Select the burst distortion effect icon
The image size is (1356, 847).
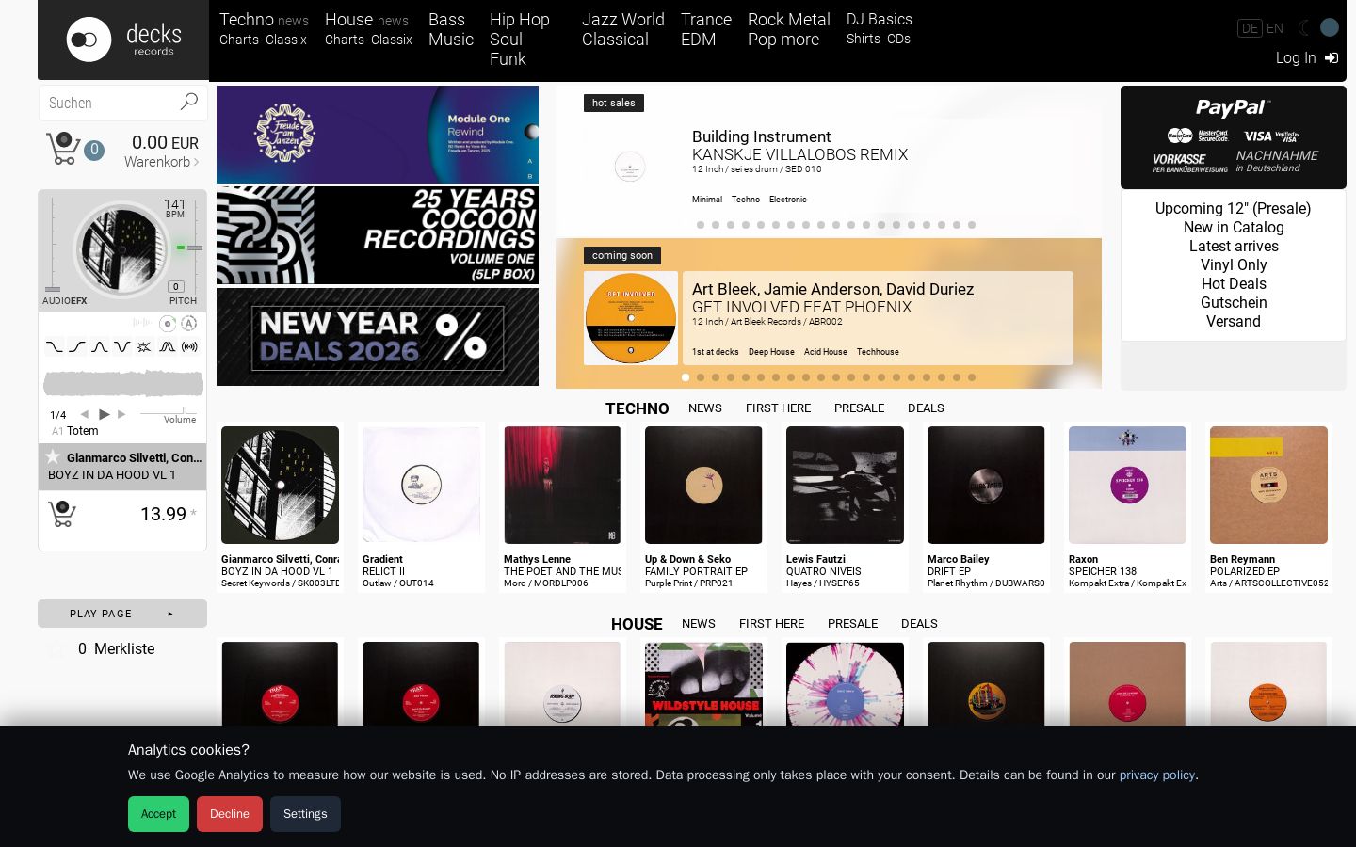click(x=144, y=347)
